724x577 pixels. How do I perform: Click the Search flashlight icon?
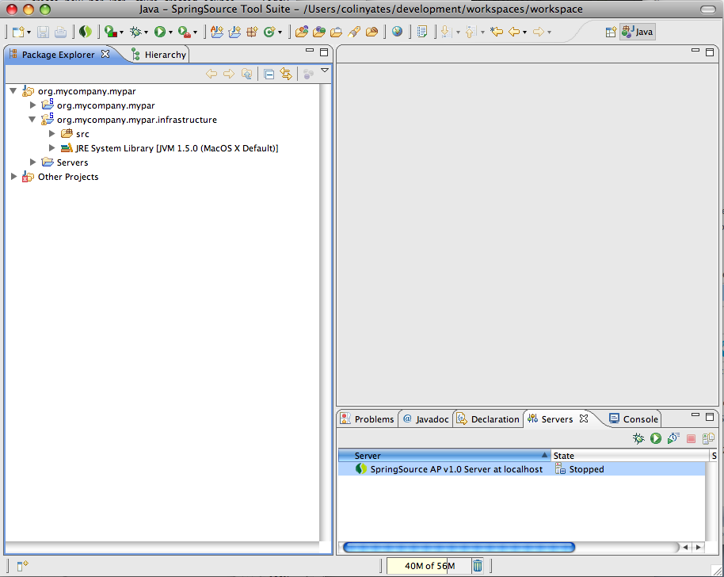[x=354, y=32]
